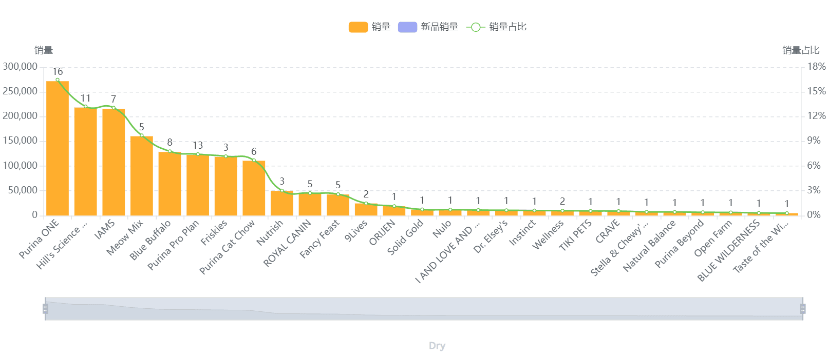This screenshot has height=357, width=828.
Task: Click the Purina ONE line data point
Action: (58, 80)
